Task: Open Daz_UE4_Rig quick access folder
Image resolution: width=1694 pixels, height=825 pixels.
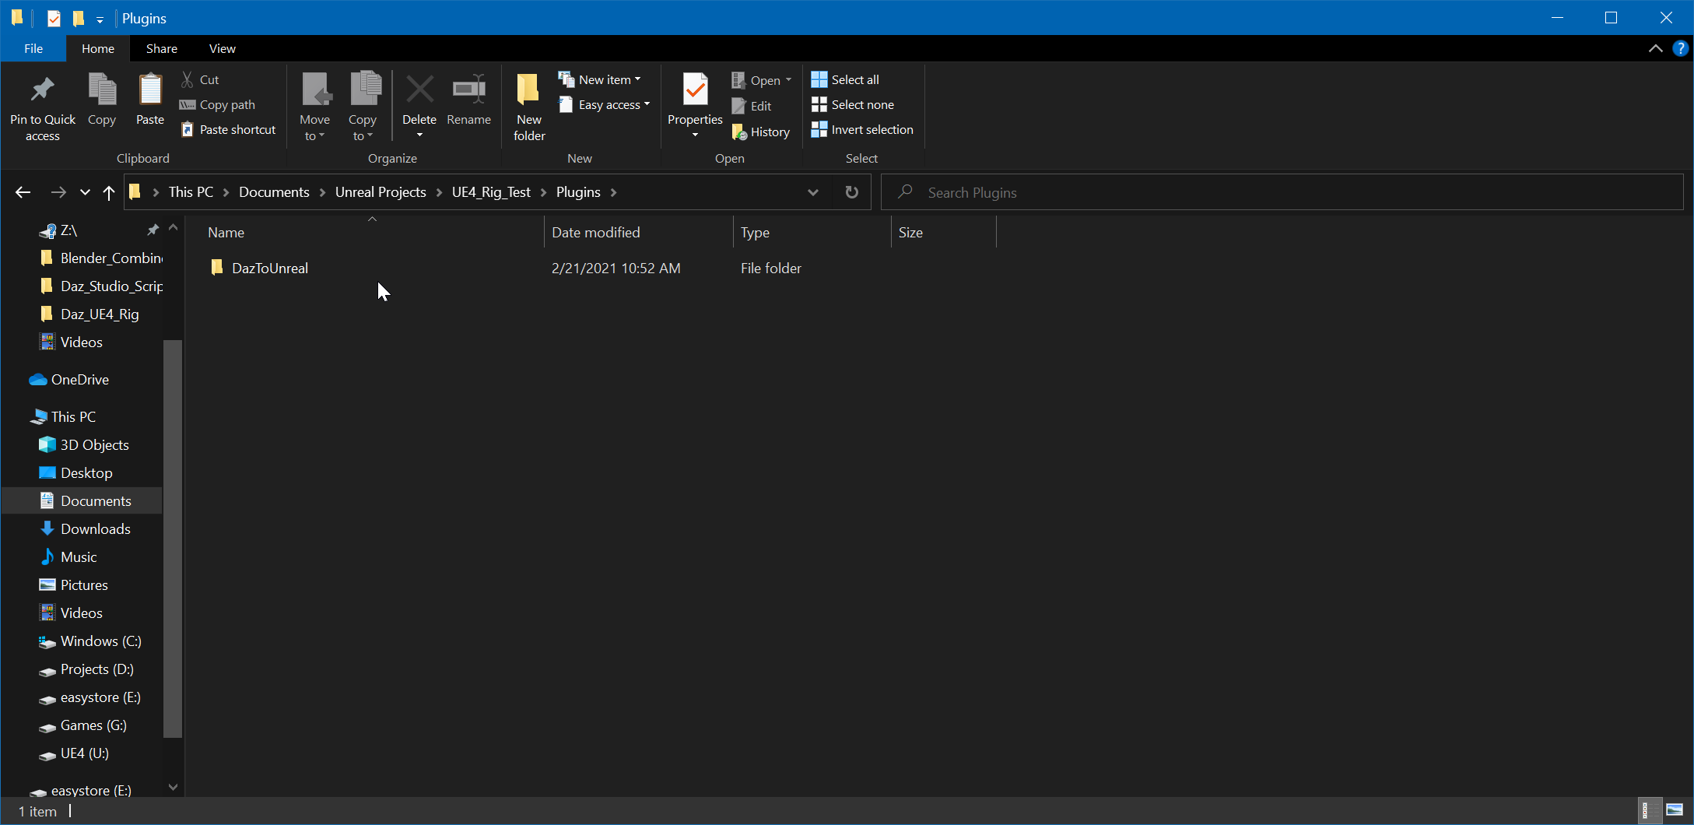Action: (x=89, y=314)
